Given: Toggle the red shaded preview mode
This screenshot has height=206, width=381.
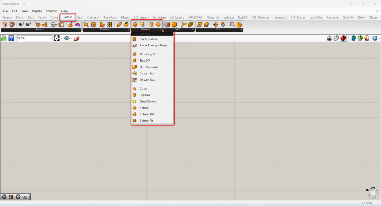Looking at the screenshot, I should [343, 38].
